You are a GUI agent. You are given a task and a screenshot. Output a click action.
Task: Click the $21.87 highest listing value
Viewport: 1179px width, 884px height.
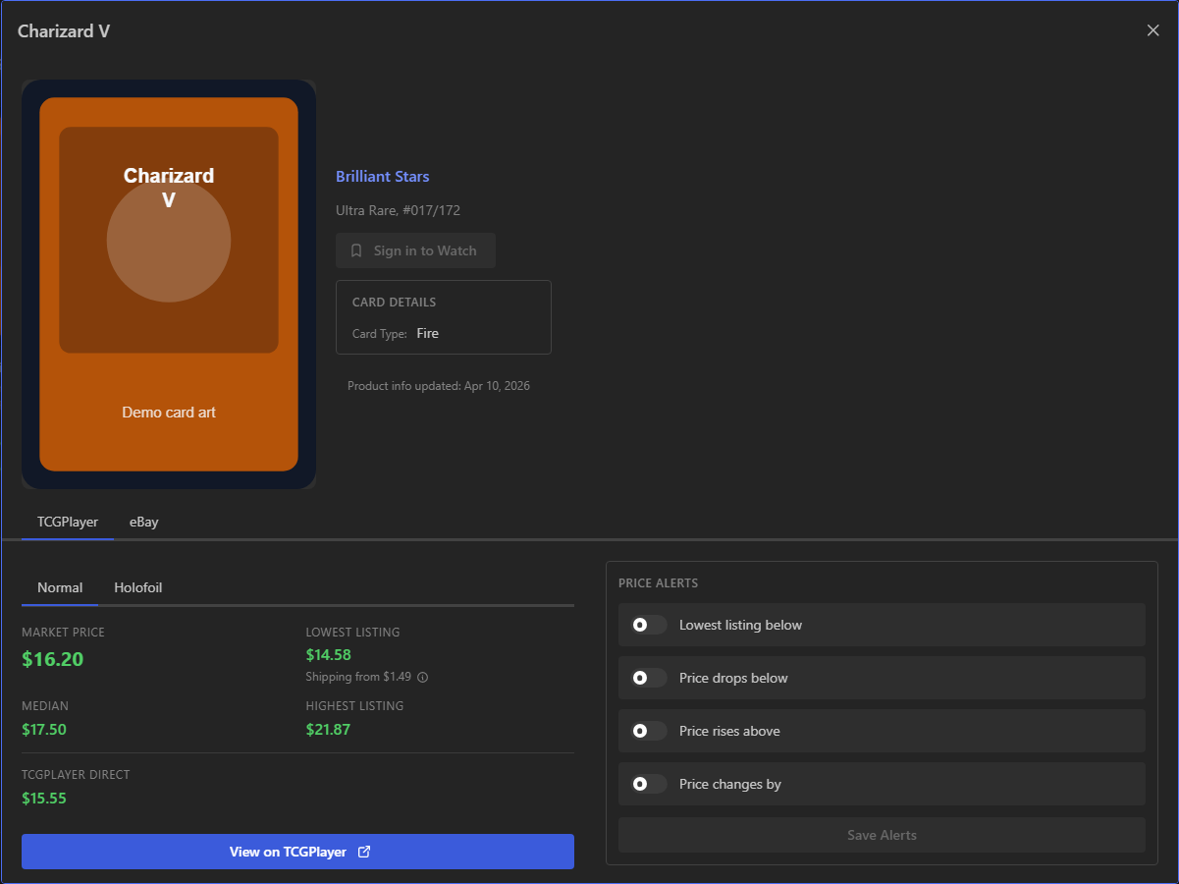pyautogui.click(x=328, y=729)
